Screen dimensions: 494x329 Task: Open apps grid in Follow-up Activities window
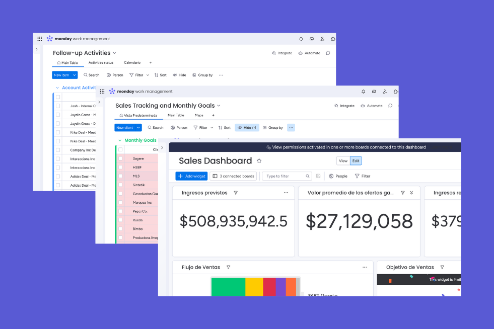40,39
